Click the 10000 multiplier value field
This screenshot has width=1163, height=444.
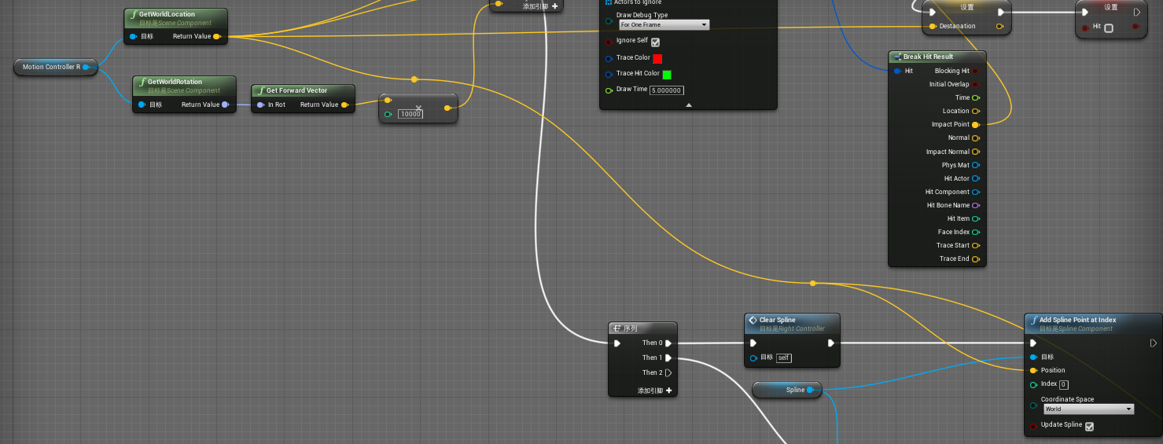pos(410,114)
